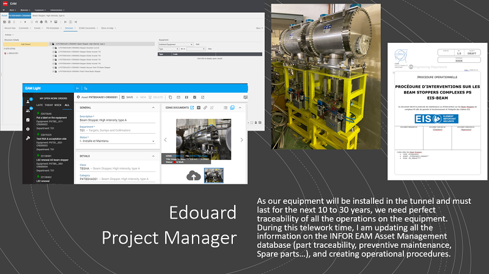This screenshot has width=489, height=274.
Task: Switch to the Comments tab
Action: pyautogui.click(x=23, y=28)
